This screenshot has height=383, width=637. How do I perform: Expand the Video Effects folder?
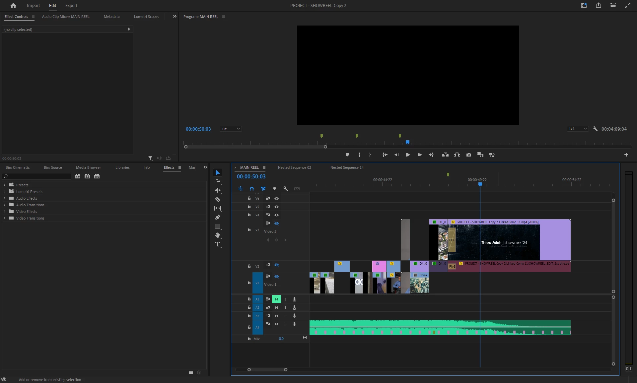coord(5,212)
